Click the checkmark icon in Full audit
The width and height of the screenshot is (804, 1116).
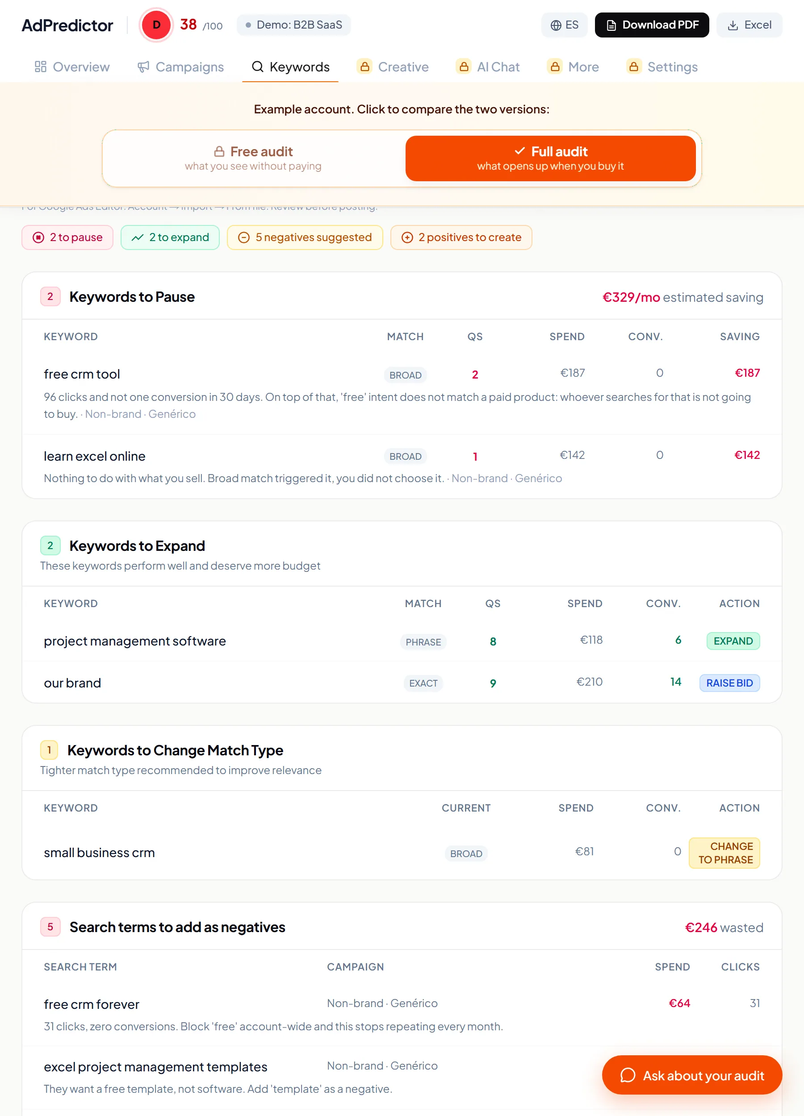click(519, 150)
